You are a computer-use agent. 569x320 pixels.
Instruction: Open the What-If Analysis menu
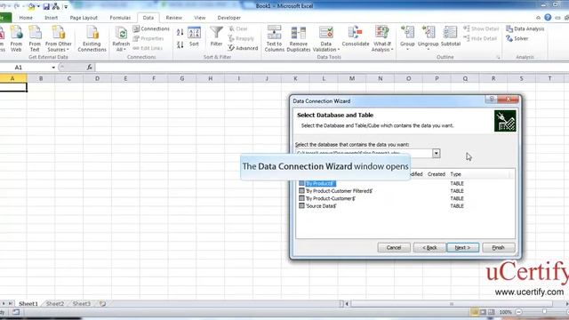click(x=382, y=38)
